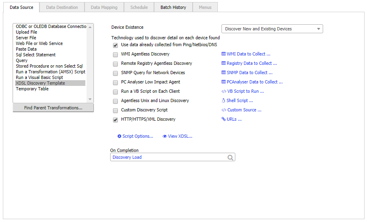Check the Custom Discovery Script box
Screen dimensions: 367x222
tap(115, 111)
